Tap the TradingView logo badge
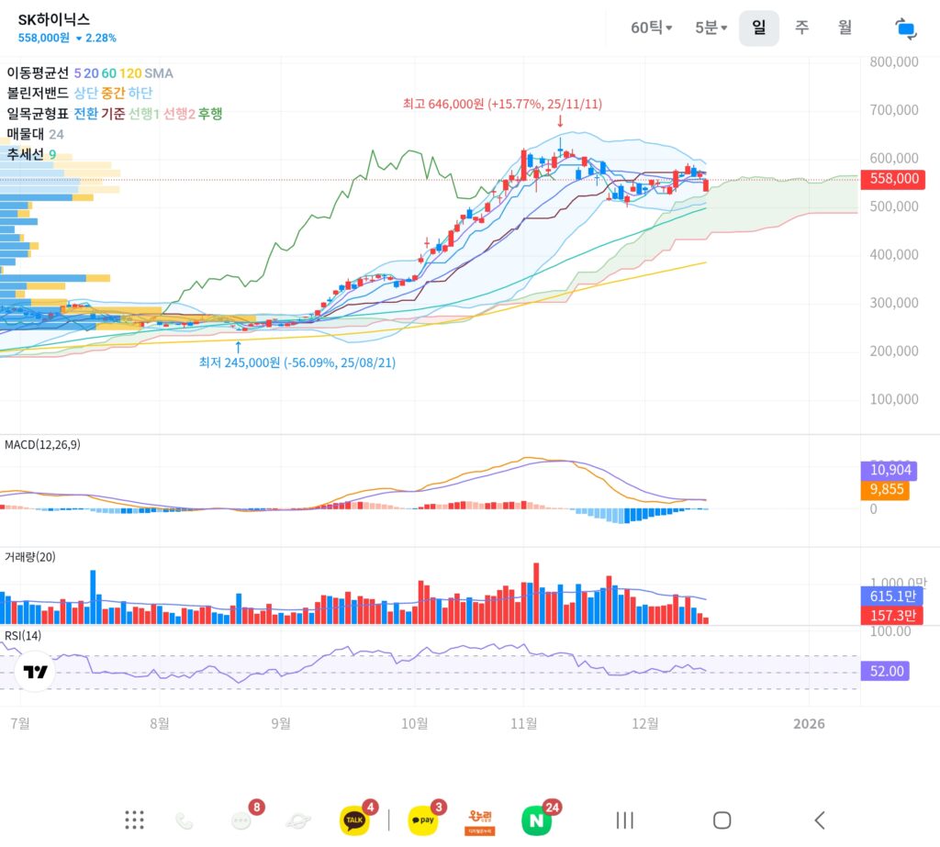Image resolution: width=940 pixels, height=847 pixels. [36, 672]
